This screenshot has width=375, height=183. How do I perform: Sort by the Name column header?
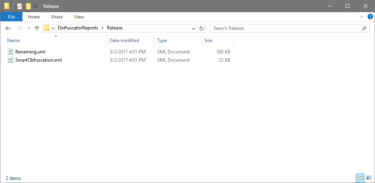pos(56,40)
